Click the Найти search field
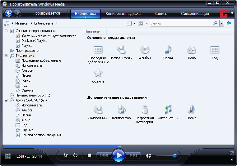The width and height of the screenshot is (237, 166). pos(181,23)
